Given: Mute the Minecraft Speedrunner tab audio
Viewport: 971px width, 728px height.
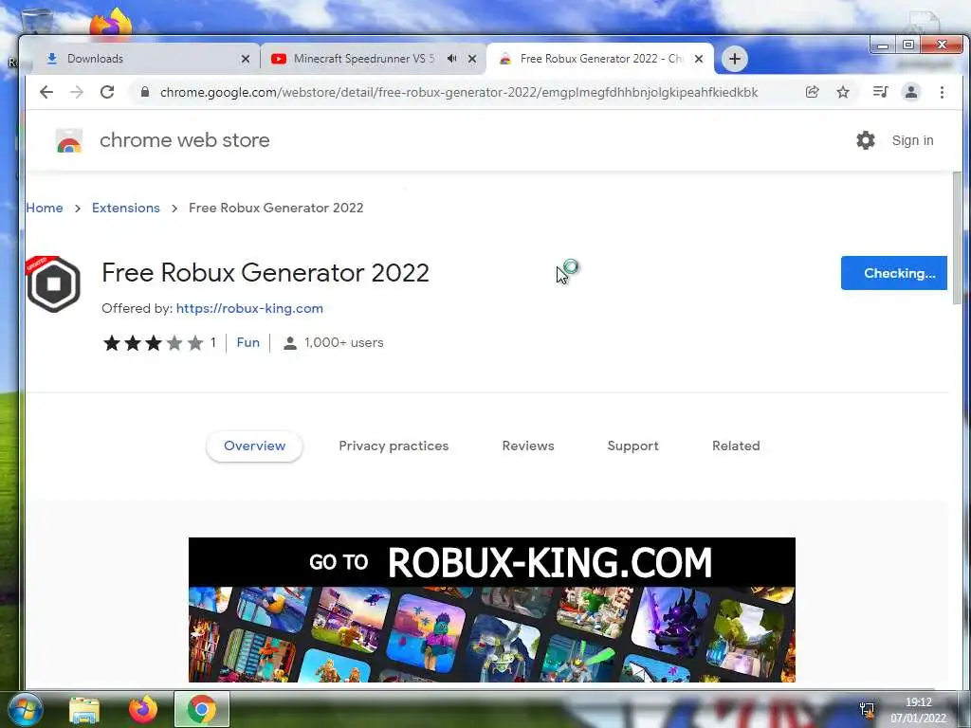Looking at the screenshot, I should (452, 58).
